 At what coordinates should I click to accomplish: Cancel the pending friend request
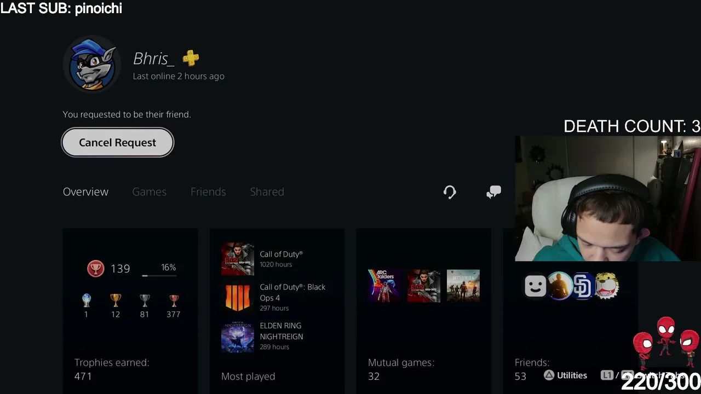(x=118, y=142)
